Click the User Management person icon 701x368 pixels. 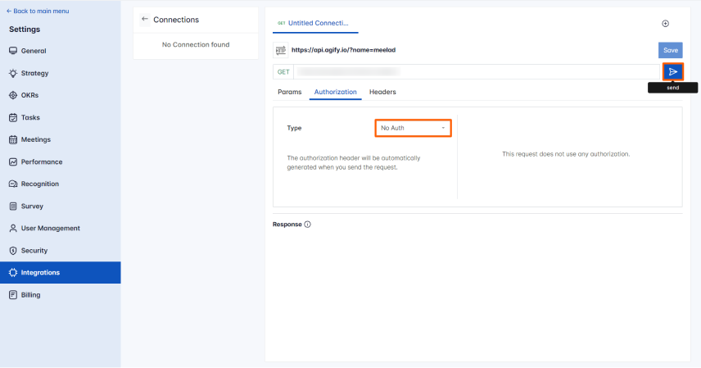click(x=13, y=228)
